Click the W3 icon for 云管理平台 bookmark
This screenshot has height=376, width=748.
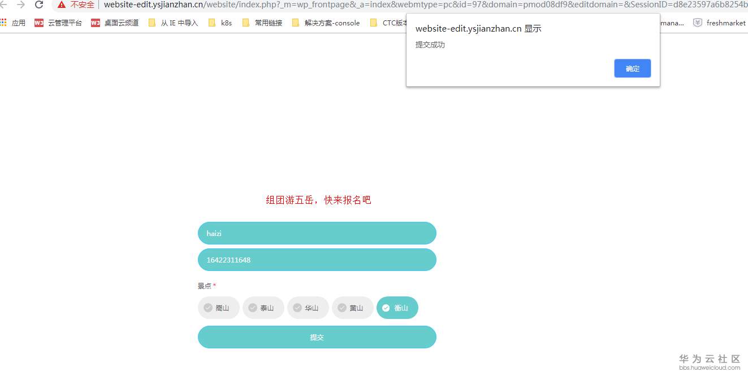coord(38,23)
